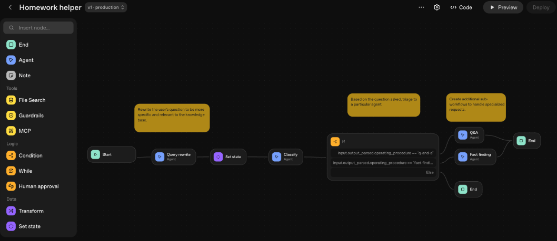The height and width of the screenshot is (241, 557).
Task: Select the Agent node in sidebar
Action: (26, 60)
